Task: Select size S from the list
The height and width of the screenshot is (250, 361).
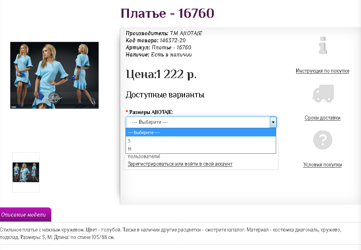Action: 201,141
